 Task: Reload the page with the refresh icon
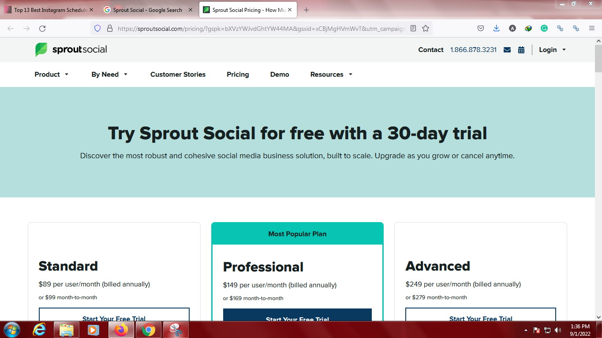coord(42,28)
